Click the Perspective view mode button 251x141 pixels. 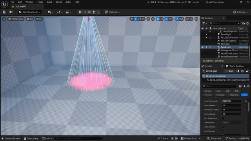16,19
